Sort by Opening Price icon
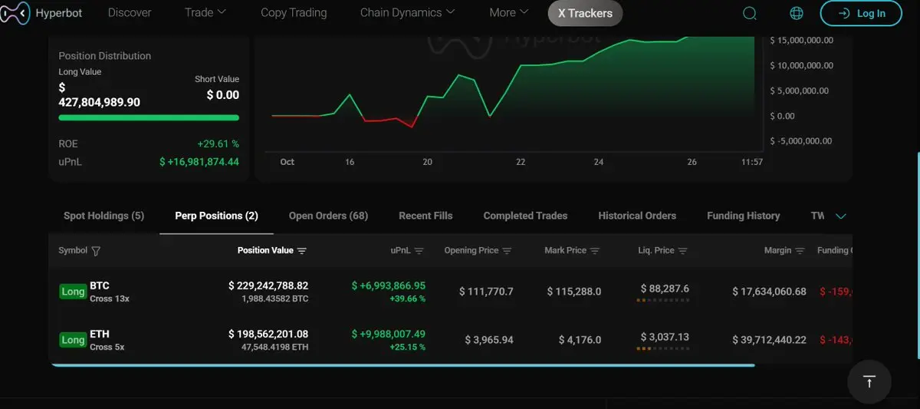Image resolution: width=920 pixels, height=409 pixels. tap(507, 251)
